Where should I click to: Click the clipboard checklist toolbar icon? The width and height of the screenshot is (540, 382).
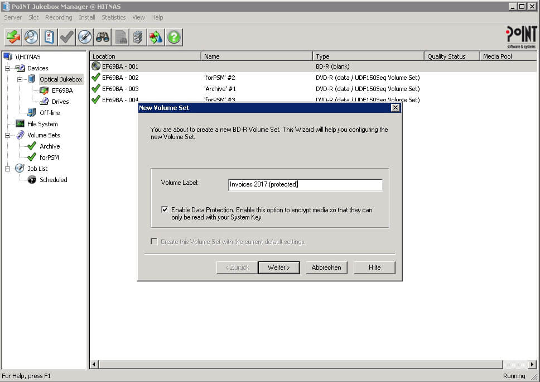click(x=49, y=37)
